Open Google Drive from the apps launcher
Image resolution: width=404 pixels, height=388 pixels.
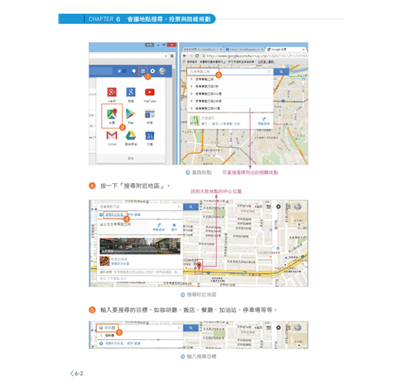(x=131, y=137)
